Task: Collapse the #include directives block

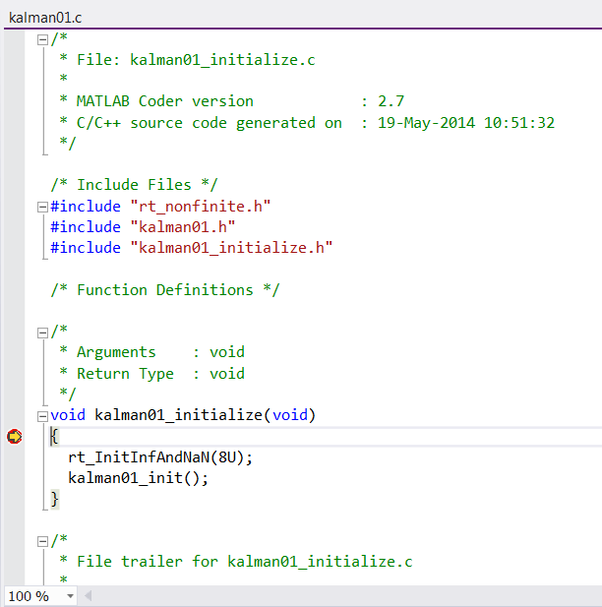Action: (x=42, y=208)
